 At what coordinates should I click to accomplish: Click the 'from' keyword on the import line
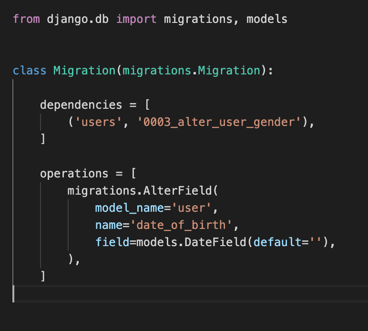pos(26,19)
